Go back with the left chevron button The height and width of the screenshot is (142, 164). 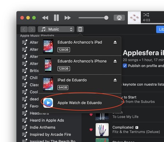click(24, 29)
